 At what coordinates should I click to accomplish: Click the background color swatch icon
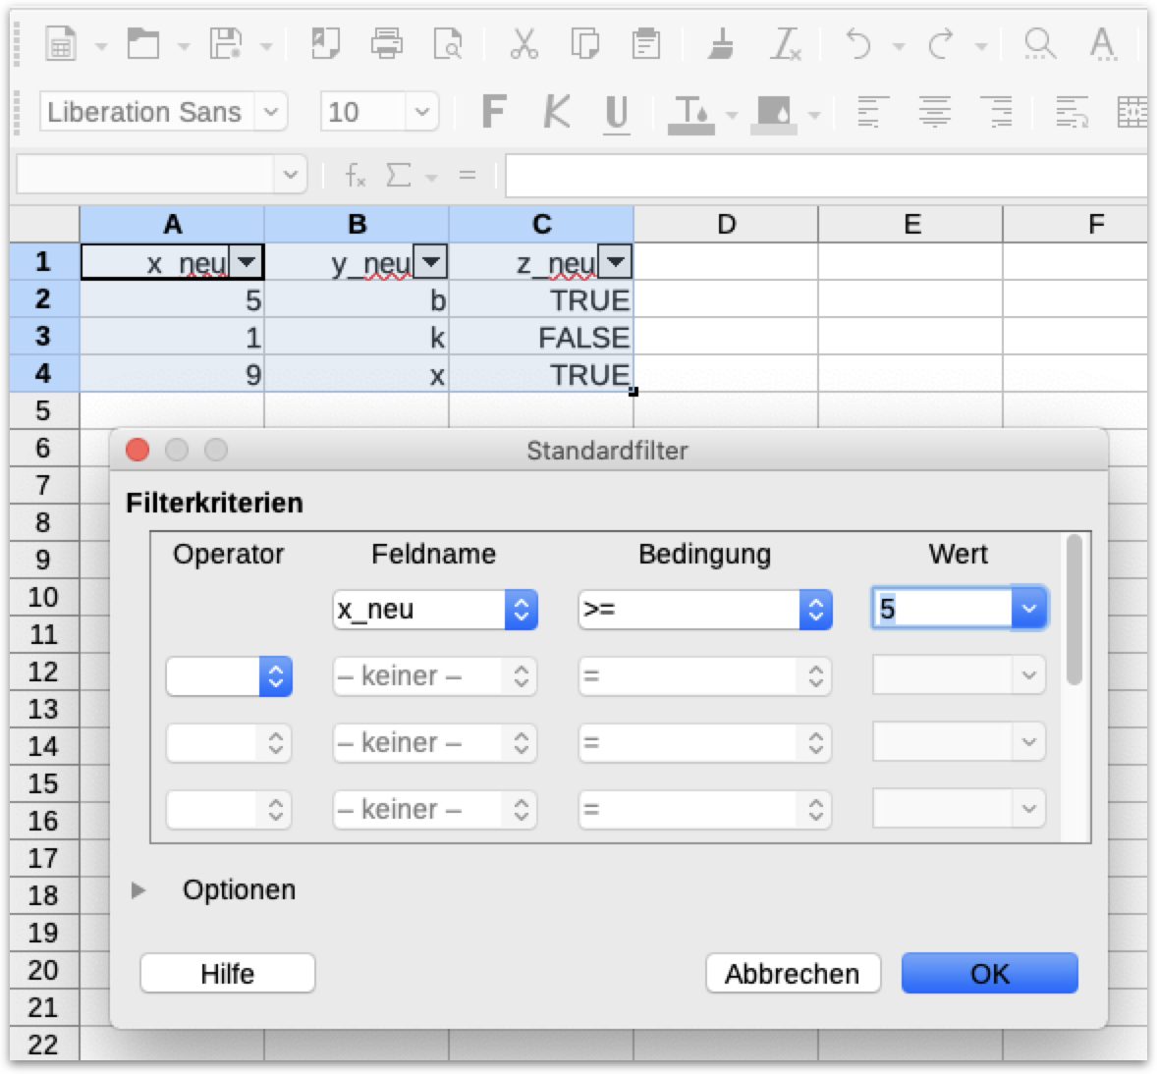click(x=773, y=113)
